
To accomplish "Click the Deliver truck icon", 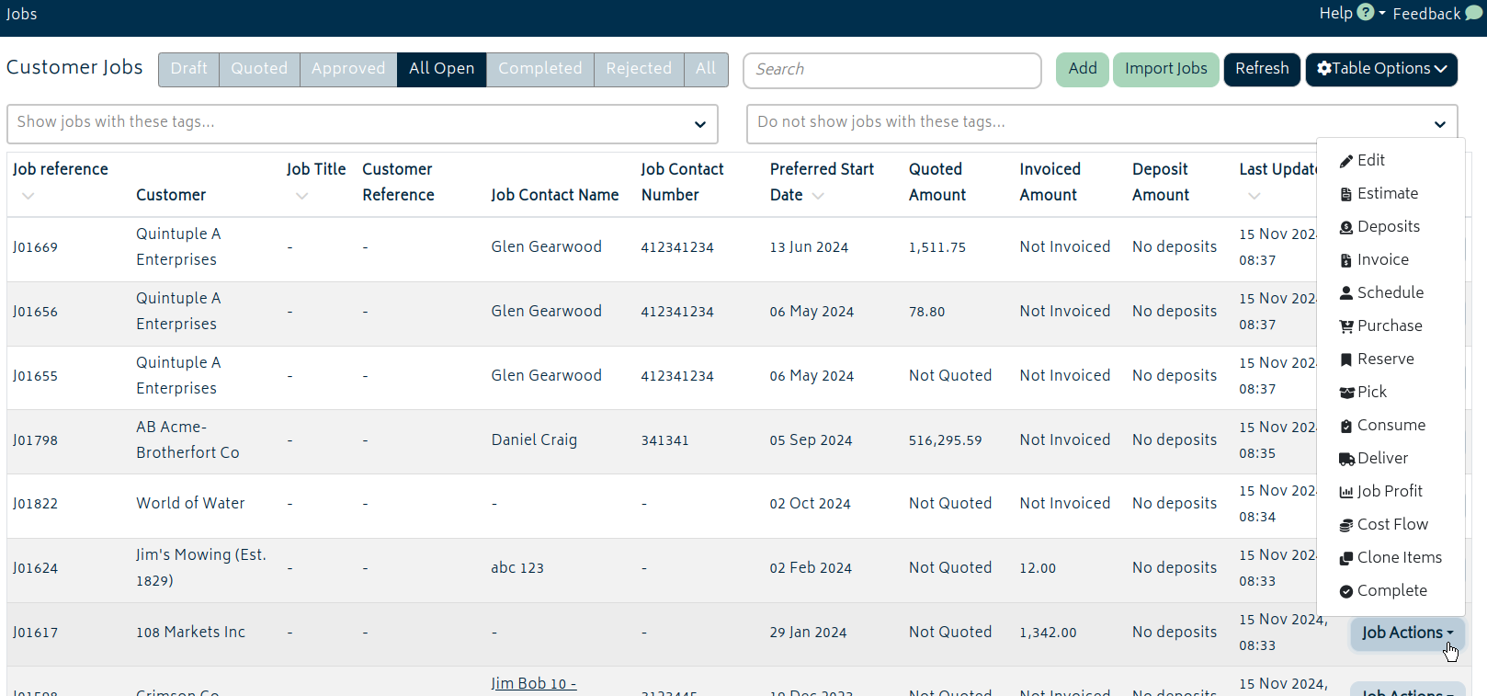I will [1346, 459].
